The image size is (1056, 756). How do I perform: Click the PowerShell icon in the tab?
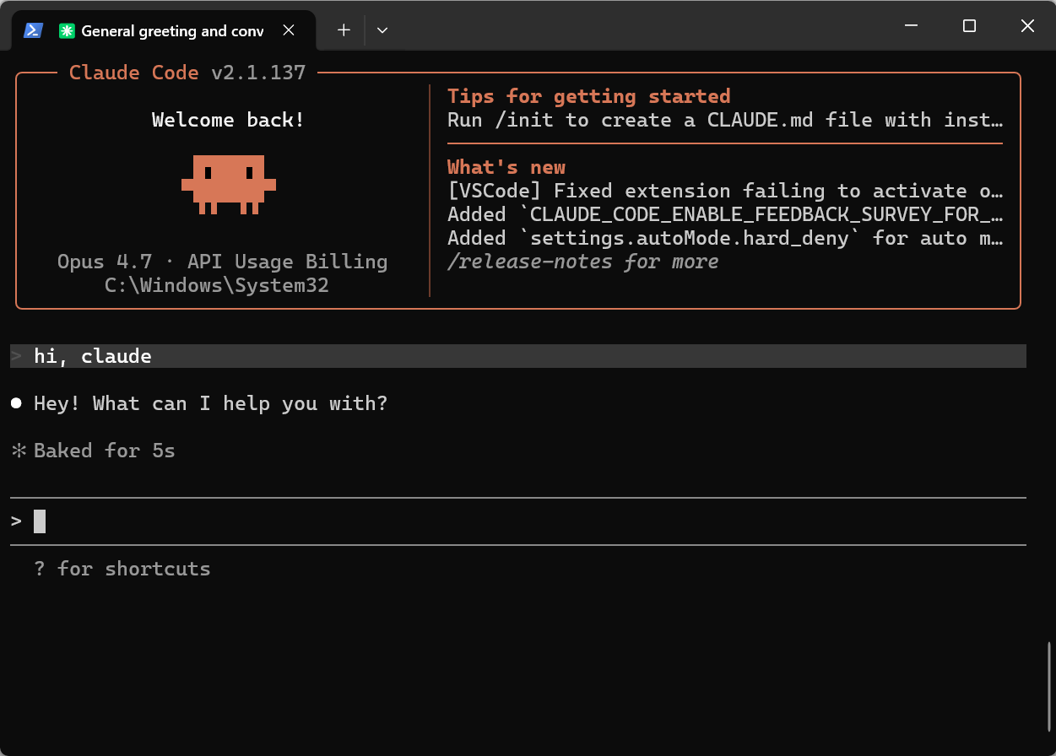33,30
